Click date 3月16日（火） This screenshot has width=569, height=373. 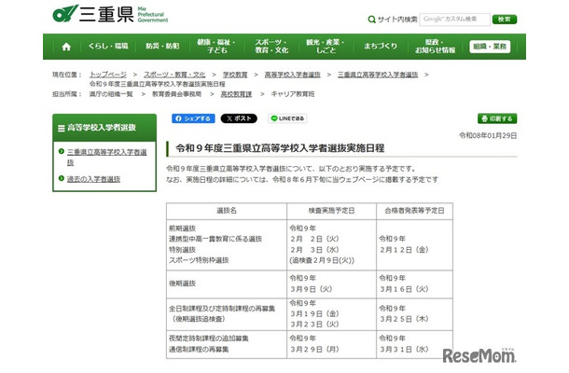point(404,289)
